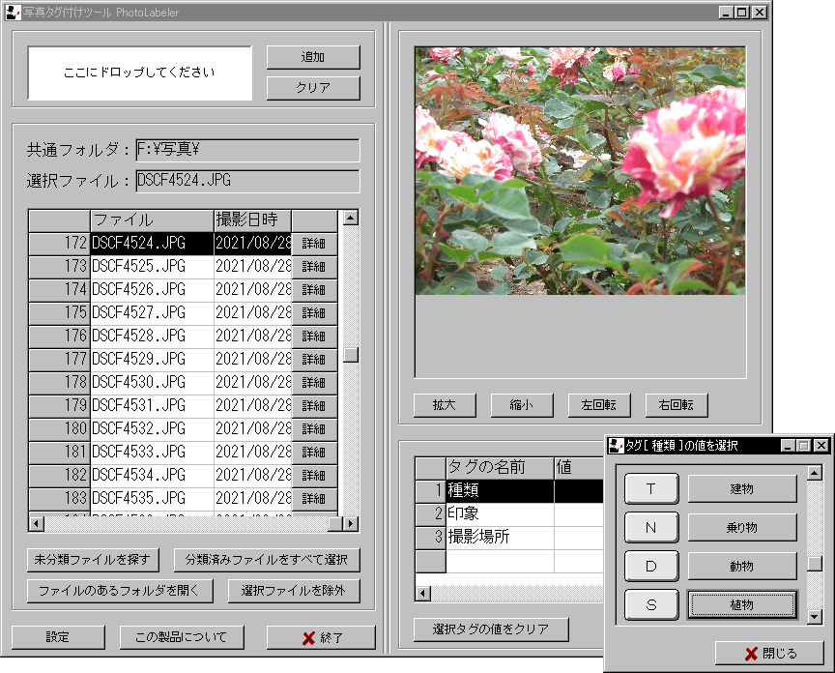Click row number 180 header cell
The height and width of the screenshot is (673, 835).
click(59, 429)
